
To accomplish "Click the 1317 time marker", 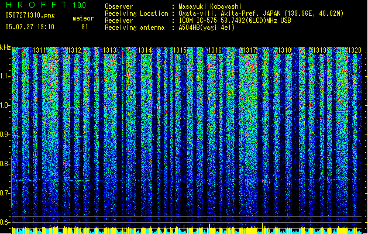I will point(250,50).
